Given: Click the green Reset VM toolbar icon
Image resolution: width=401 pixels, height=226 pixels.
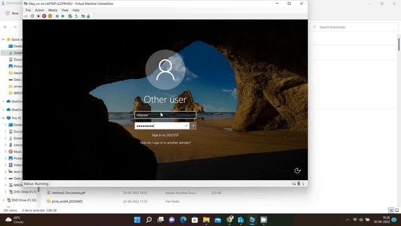Looking at the screenshot, I should 63,16.
